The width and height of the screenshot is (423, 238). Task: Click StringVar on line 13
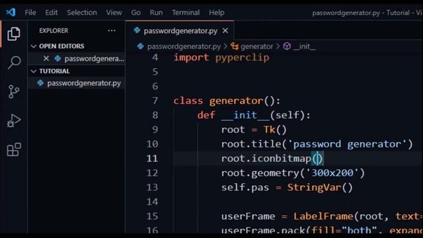[314, 187]
